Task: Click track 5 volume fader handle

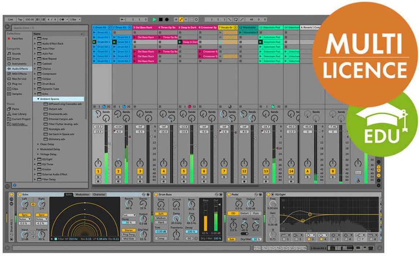Action: coord(195,146)
